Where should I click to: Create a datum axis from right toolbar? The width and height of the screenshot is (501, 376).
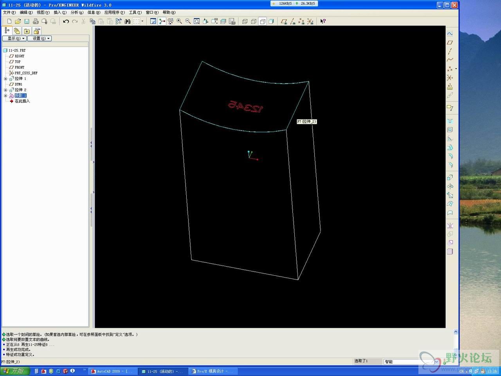[450, 51]
